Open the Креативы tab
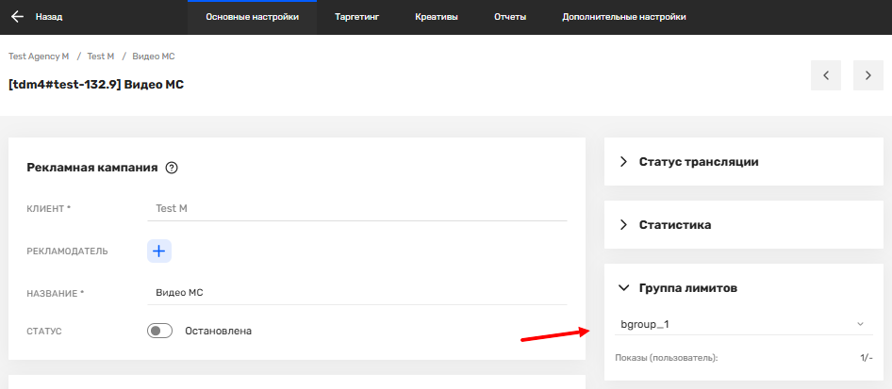Viewport: 892px width, 389px height. pyautogui.click(x=437, y=17)
